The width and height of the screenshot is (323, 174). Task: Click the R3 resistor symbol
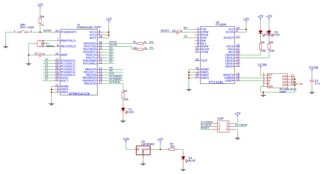[x=123, y=95]
